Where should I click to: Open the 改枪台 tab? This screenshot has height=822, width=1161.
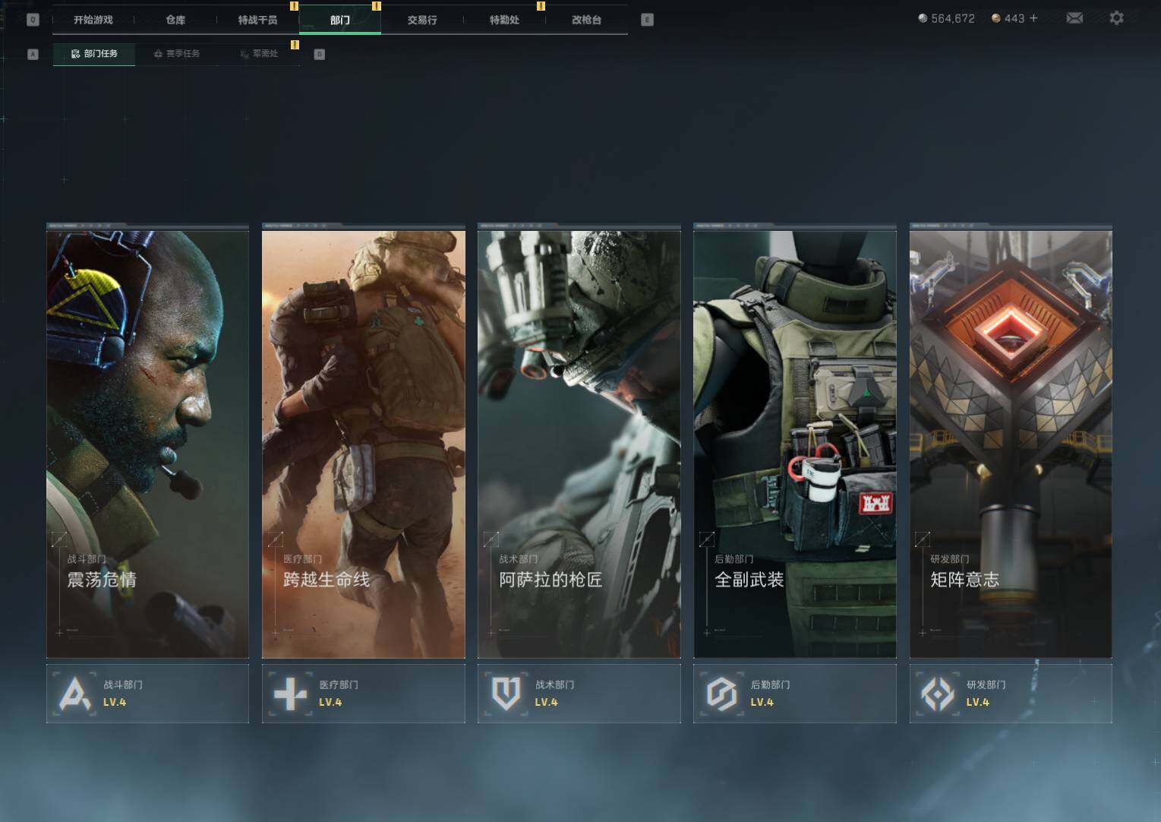586,21
